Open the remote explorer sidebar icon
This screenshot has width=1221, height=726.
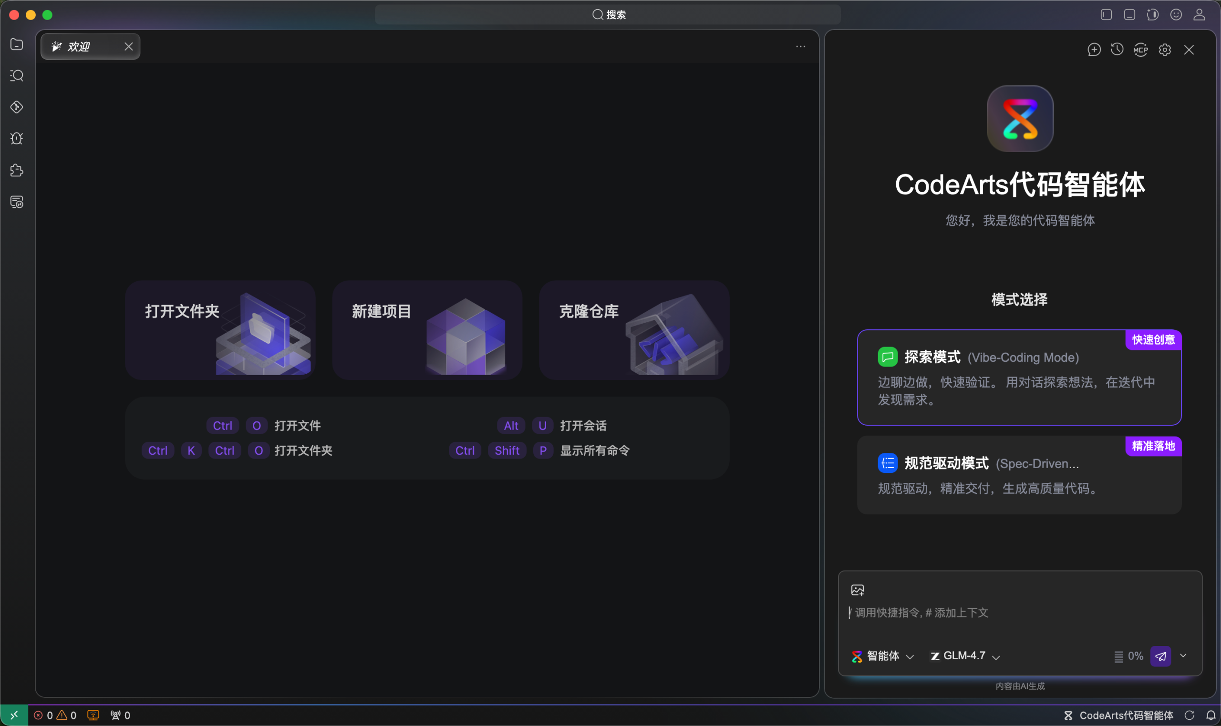coord(17,202)
